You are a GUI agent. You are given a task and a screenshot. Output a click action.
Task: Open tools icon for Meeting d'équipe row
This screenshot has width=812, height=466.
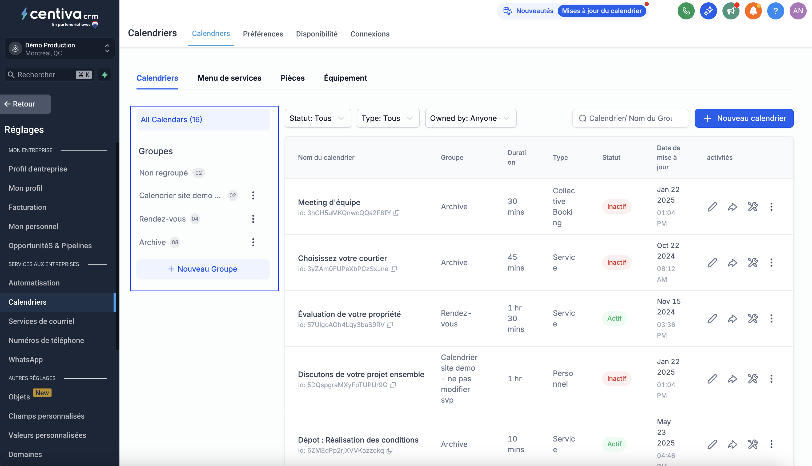pos(753,206)
